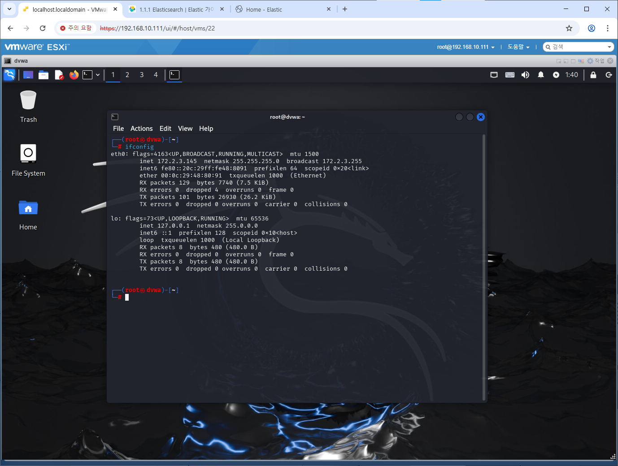The width and height of the screenshot is (618, 466).
Task: Click the keyboard tray icon
Action: (x=510, y=75)
